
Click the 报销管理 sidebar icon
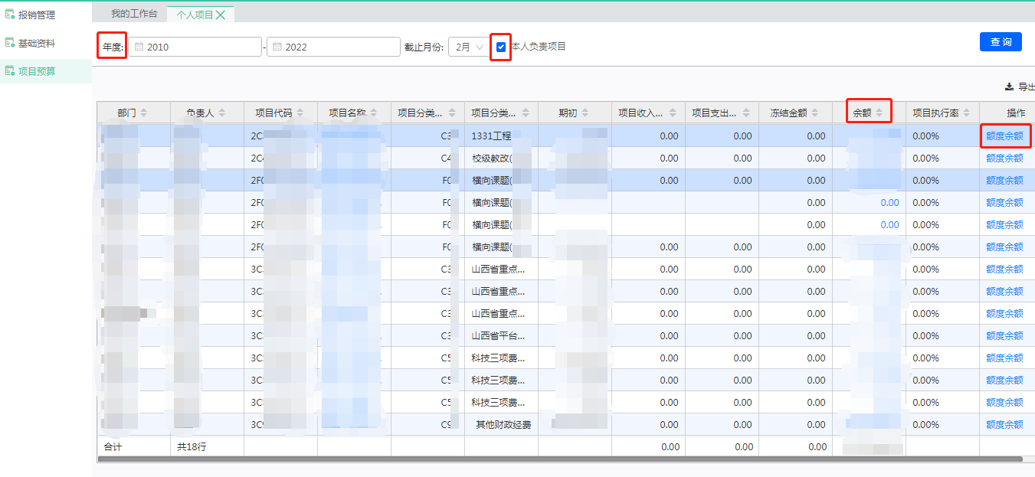[10, 15]
